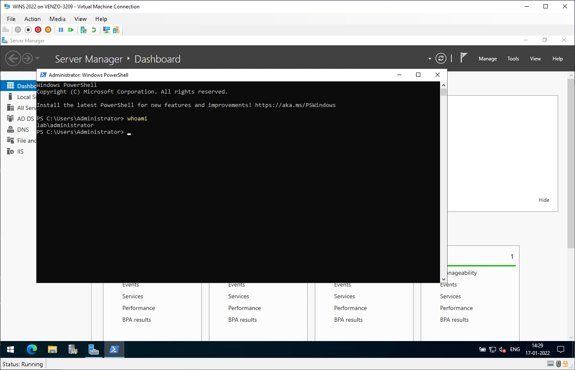Image resolution: width=575 pixels, height=370 pixels.
Task: Click the ENG language indicator
Action: [x=515, y=349]
